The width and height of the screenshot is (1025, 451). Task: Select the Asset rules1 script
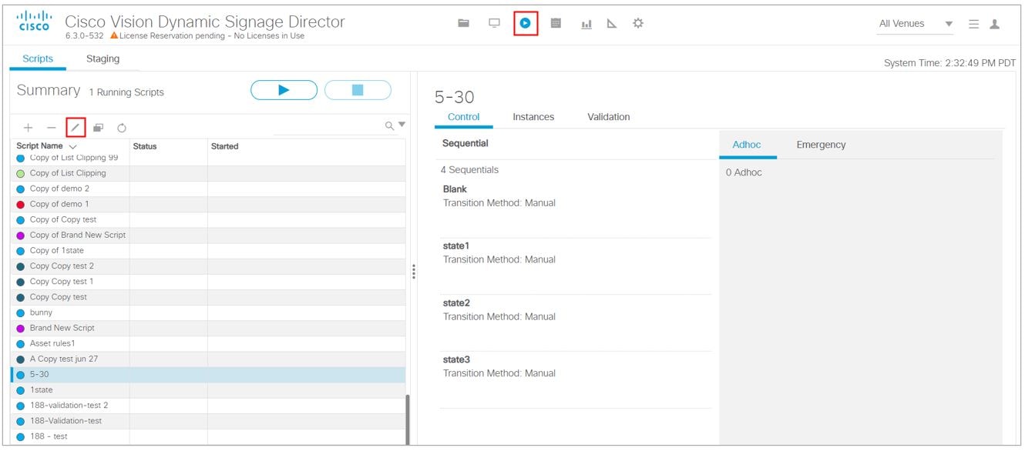click(208, 343)
